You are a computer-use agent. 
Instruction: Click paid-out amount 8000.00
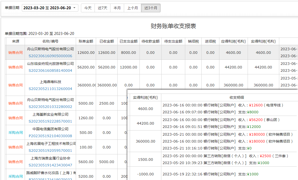tap(128, 53)
